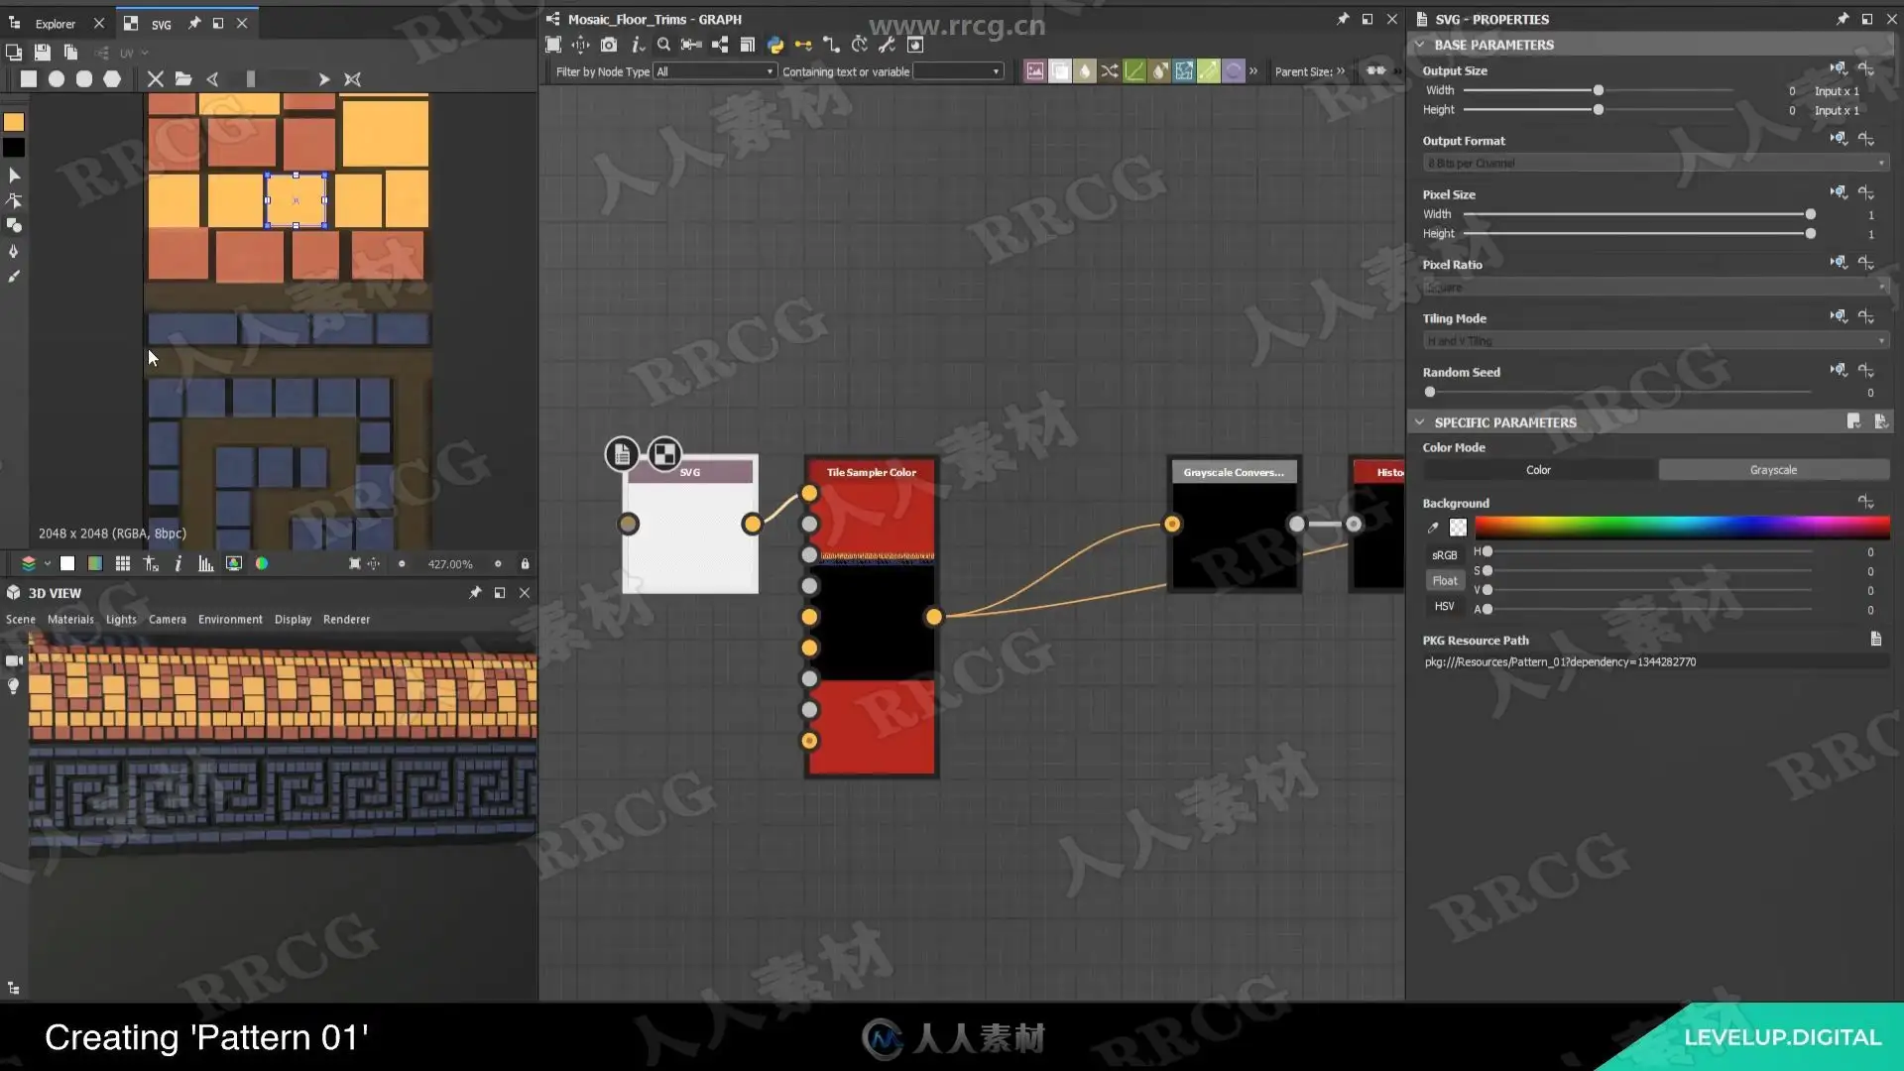
Task: Copy PKG Resource Path via file icon
Action: [x=1876, y=640]
